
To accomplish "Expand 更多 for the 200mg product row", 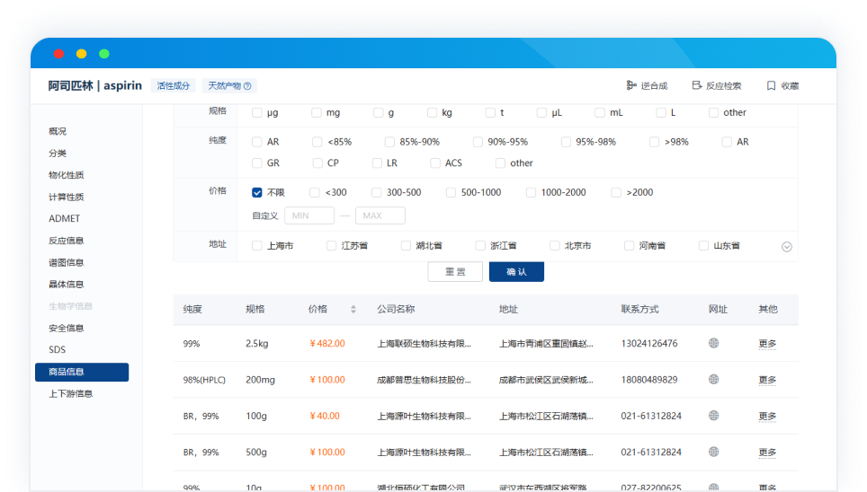I will pos(767,380).
